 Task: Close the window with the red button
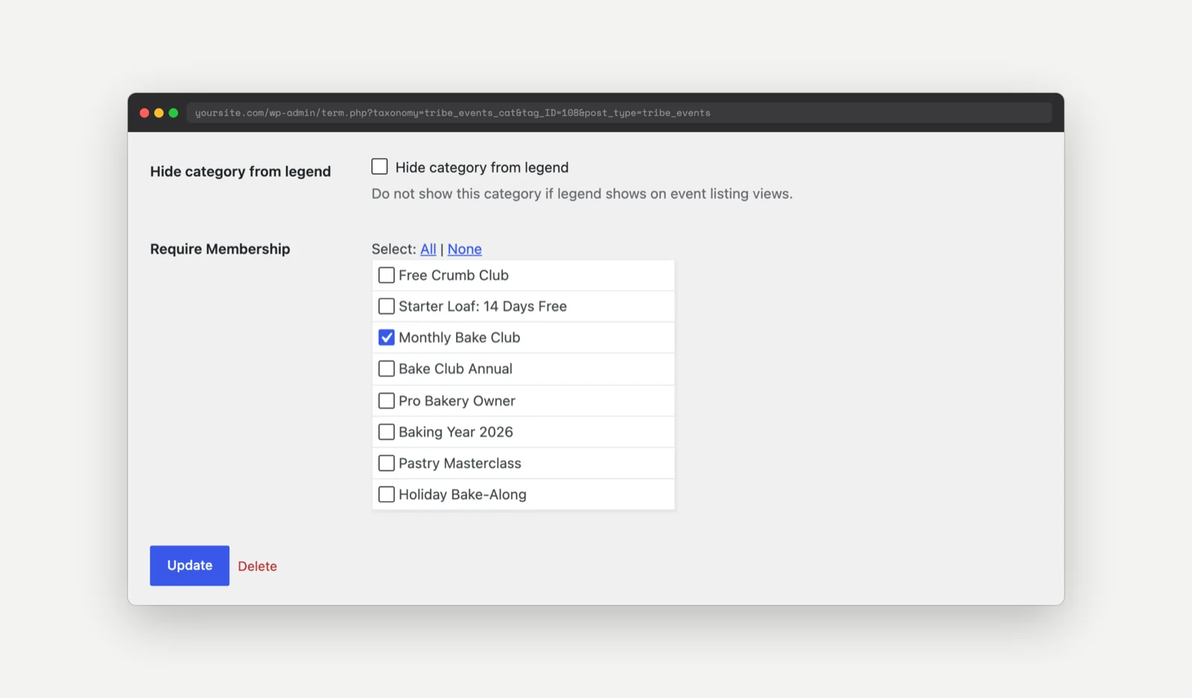[x=145, y=113]
